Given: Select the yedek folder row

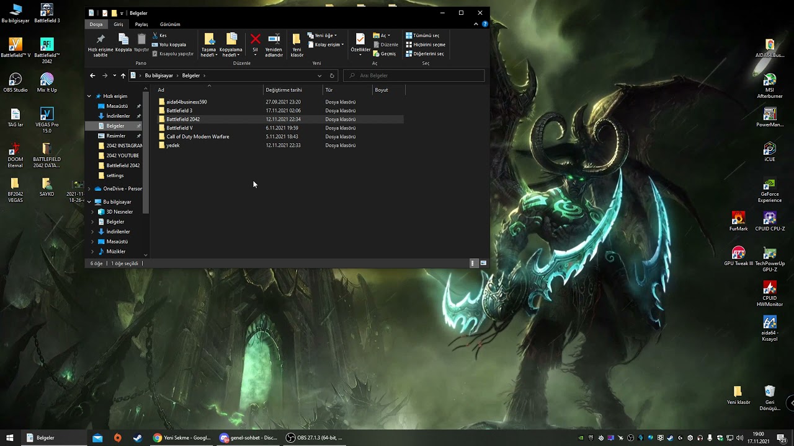Looking at the screenshot, I should tap(280, 145).
